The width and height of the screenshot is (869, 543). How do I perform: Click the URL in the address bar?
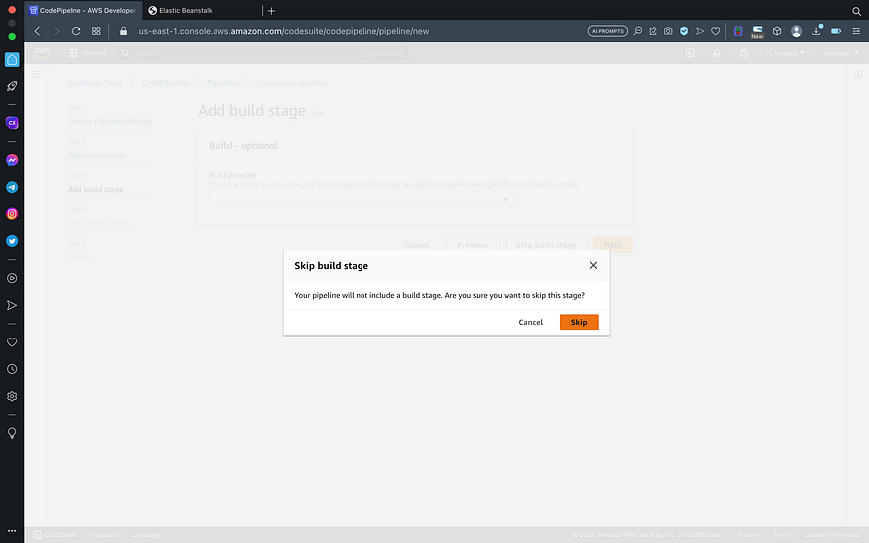[x=284, y=31]
